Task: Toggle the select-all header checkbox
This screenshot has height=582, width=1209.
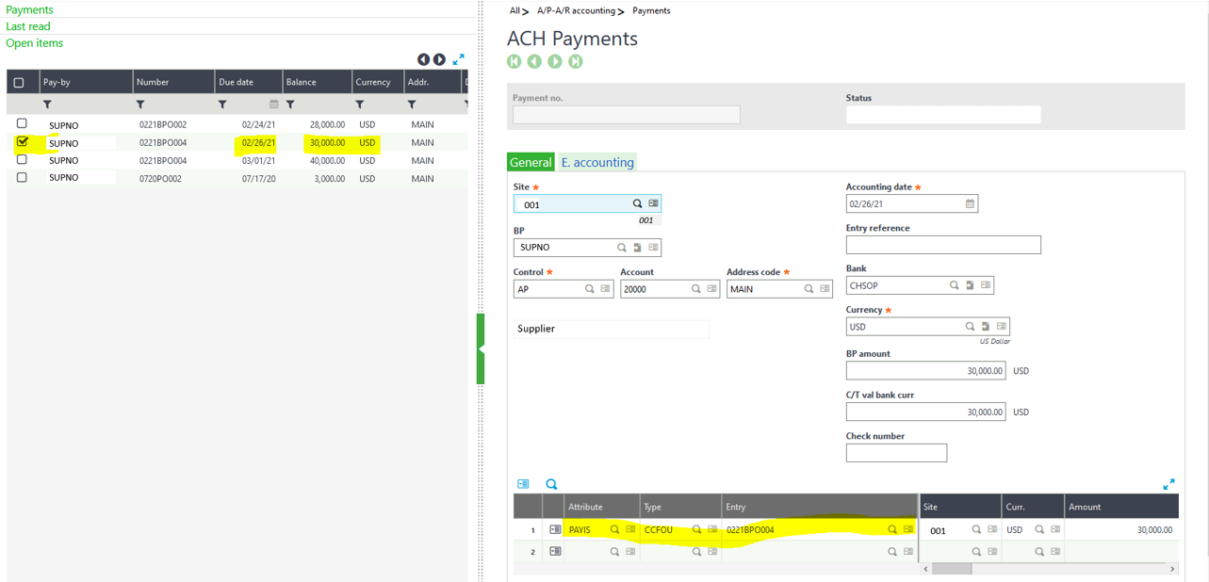Action: point(19,83)
